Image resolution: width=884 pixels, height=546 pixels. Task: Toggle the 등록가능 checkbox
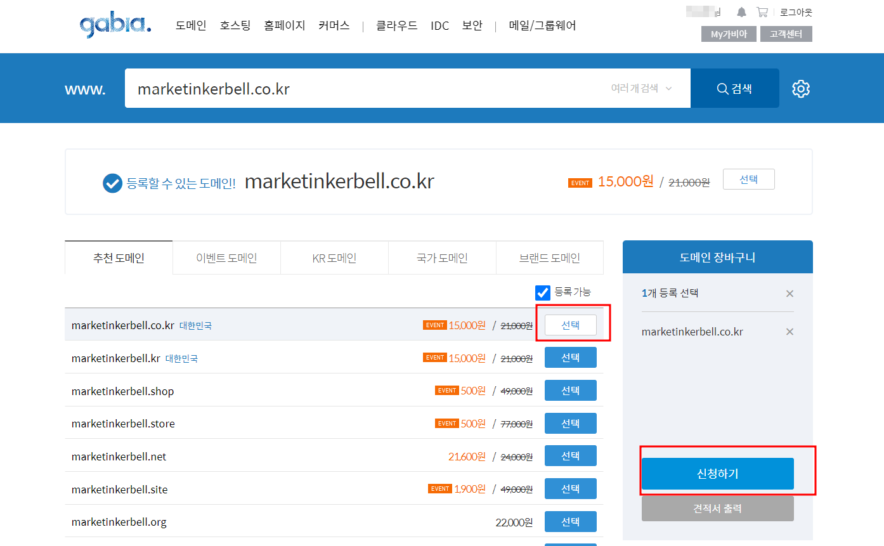tap(543, 292)
